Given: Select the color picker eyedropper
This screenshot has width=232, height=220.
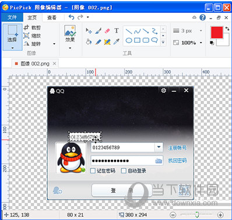Looking at the screenshot, I should pyautogui.click(x=117, y=41).
